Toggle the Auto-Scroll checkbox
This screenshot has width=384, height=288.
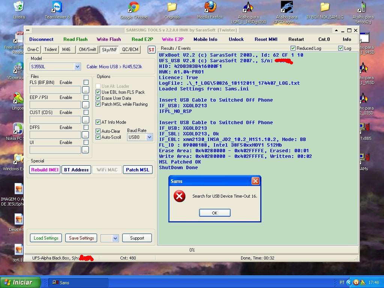[x=98, y=137]
